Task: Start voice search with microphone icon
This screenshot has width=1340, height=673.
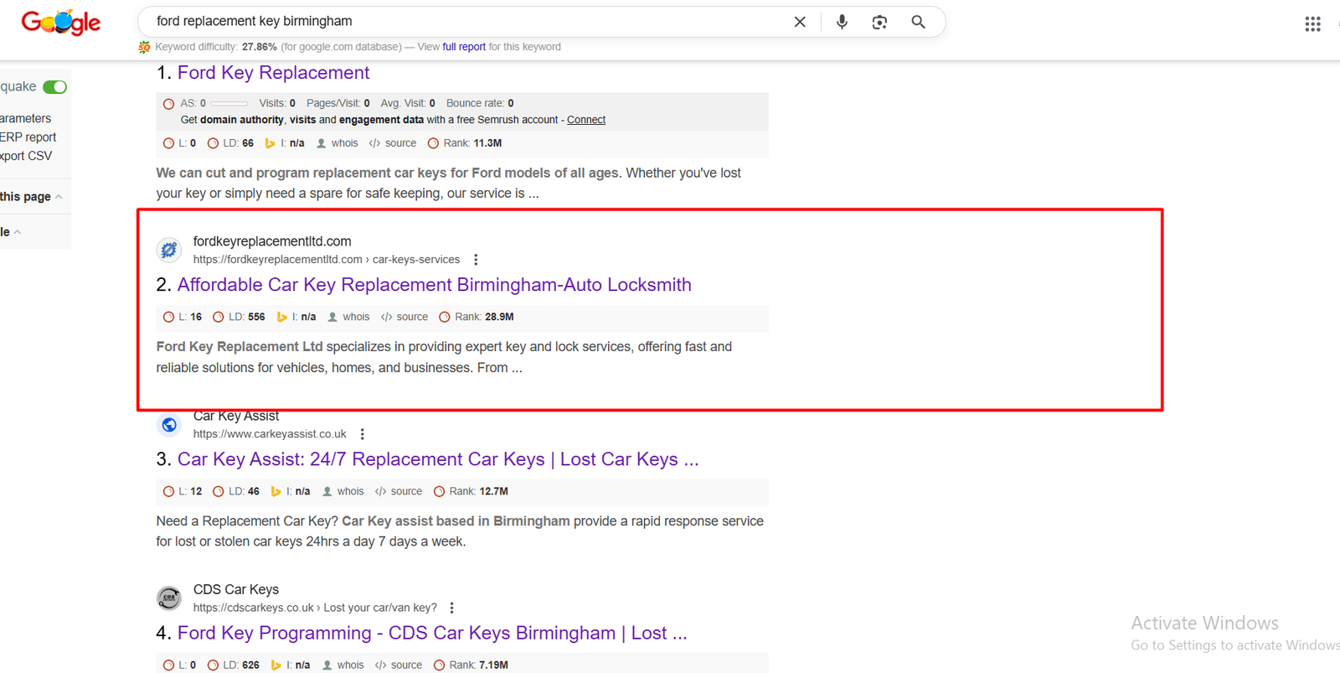Action: pyautogui.click(x=842, y=22)
